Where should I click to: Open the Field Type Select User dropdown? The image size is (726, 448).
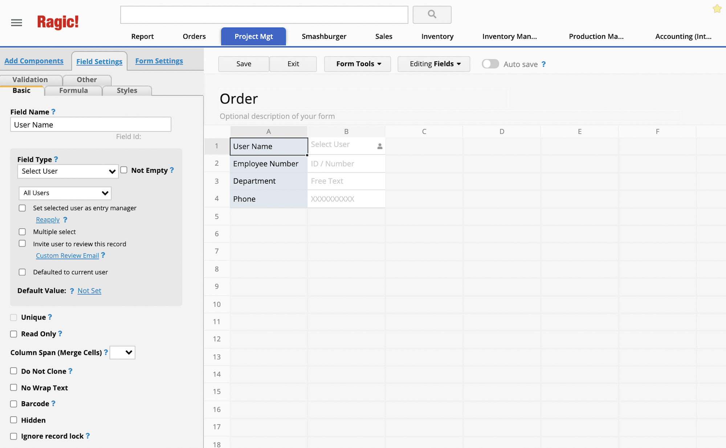point(68,171)
